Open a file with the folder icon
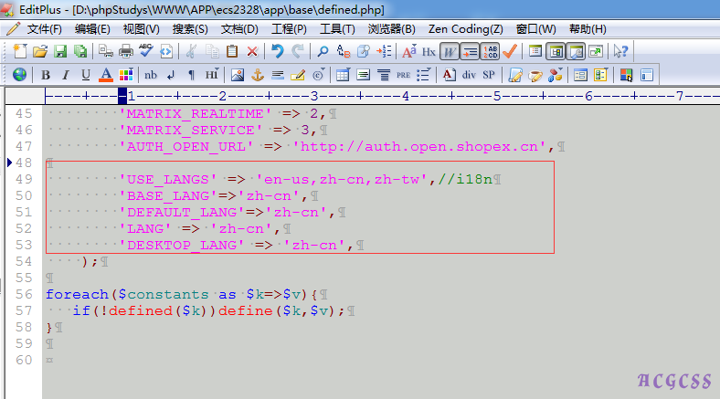 point(39,51)
